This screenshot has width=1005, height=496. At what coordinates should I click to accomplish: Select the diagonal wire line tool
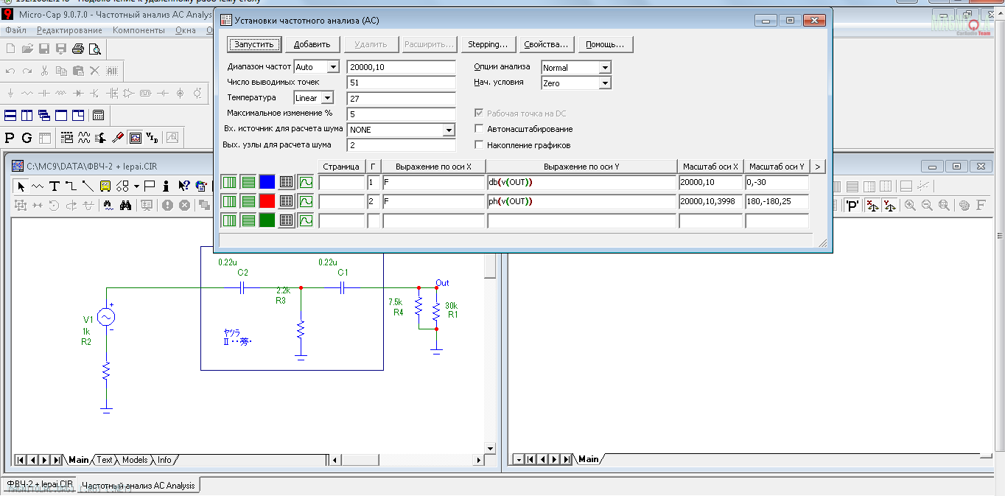coord(88,186)
